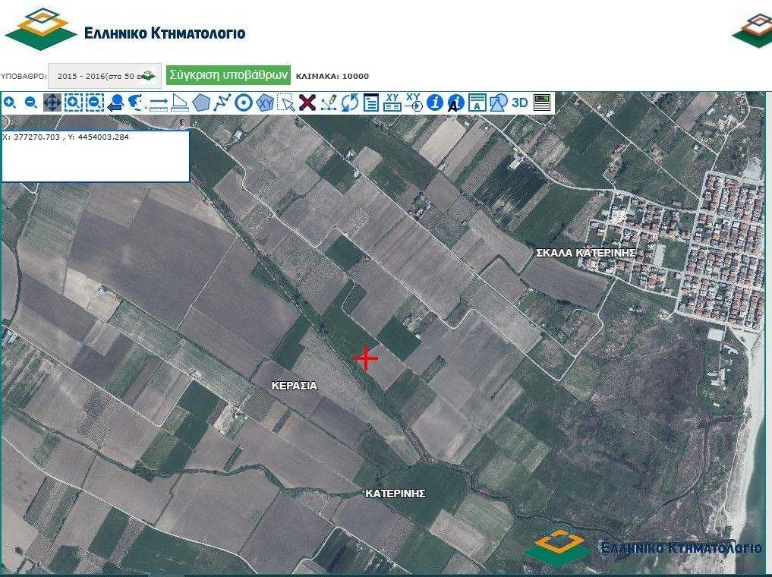Pick the draw polyline tool
This screenshot has height=577, width=772.
coord(222,102)
